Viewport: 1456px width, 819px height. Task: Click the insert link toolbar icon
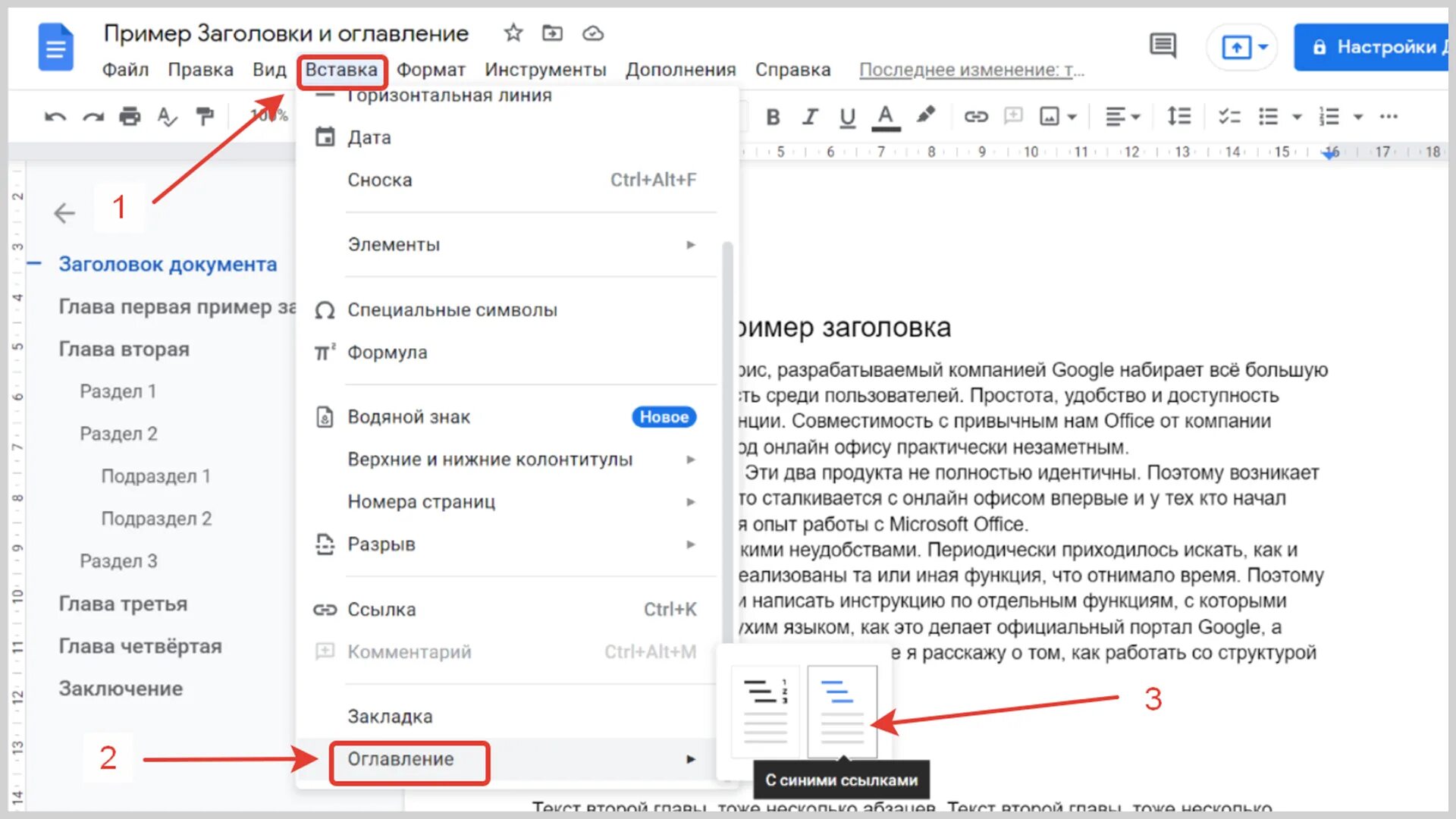click(x=975, y=117)
